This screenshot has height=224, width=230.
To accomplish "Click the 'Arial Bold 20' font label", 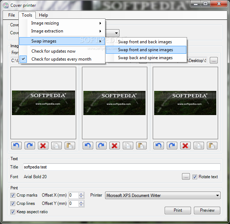I will [35, 177].
